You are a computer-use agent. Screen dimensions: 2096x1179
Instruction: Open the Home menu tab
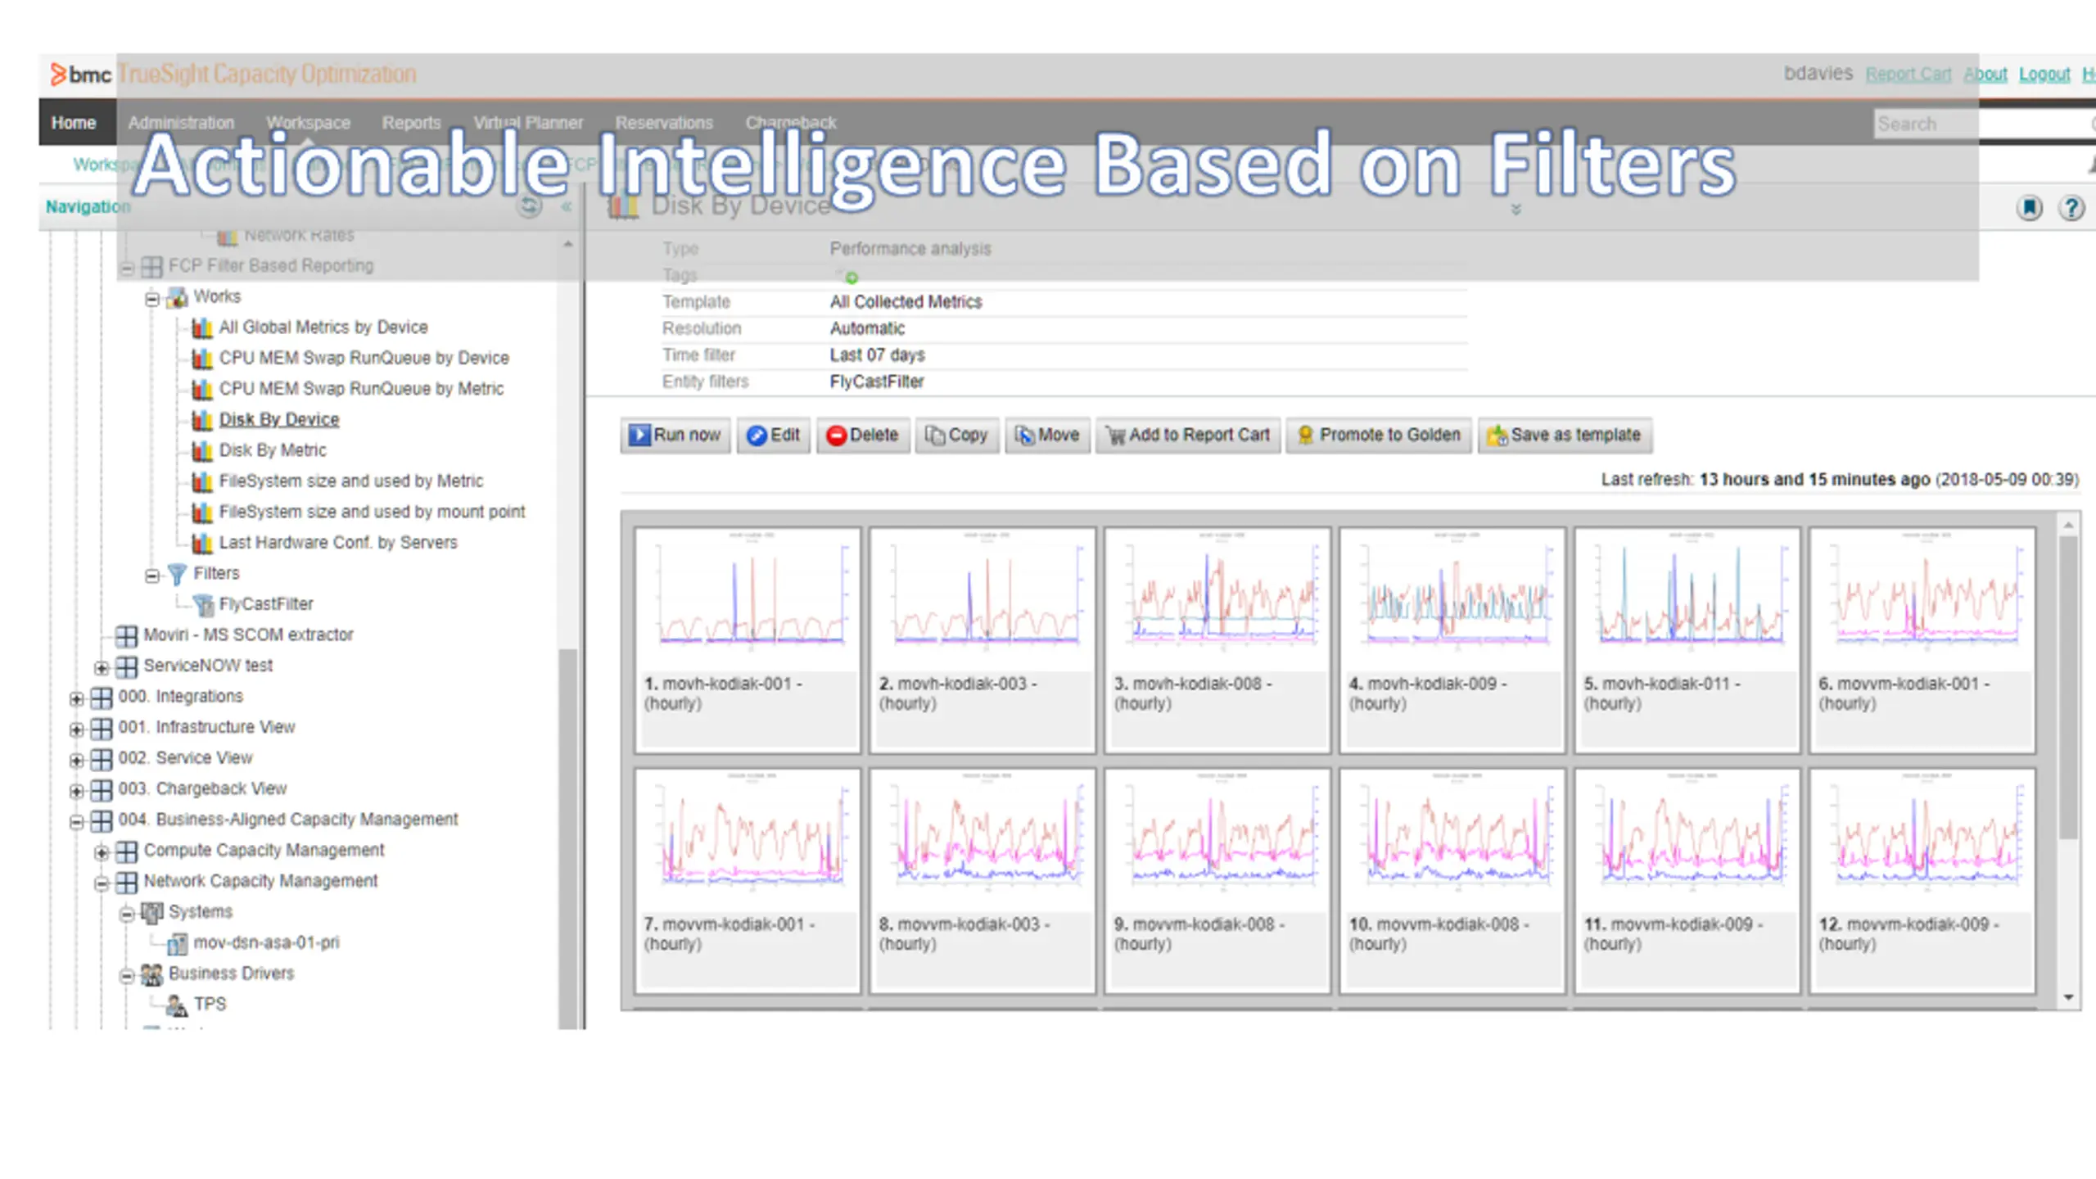74,123
